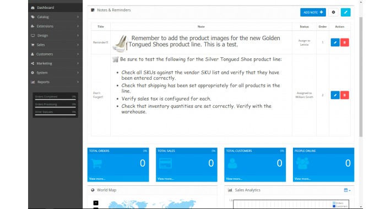Open the Catalog menu in sidebar
Viewport: 391px width, 209px height.
(x=55, y=17)
